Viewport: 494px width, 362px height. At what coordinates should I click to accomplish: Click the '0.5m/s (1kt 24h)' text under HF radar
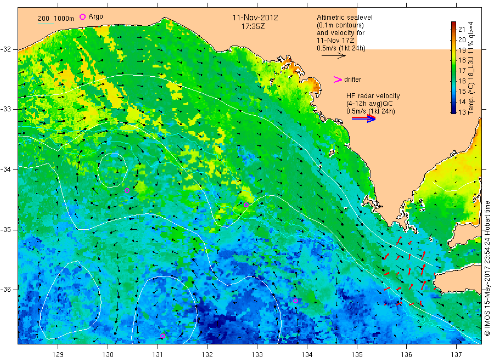(370, 111)
